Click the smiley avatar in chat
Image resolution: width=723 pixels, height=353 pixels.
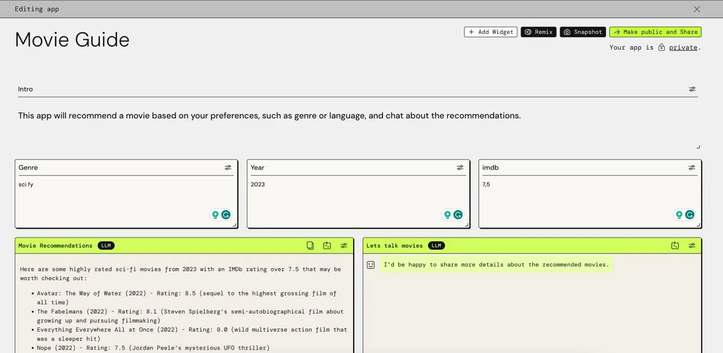[x=371, y=264]
